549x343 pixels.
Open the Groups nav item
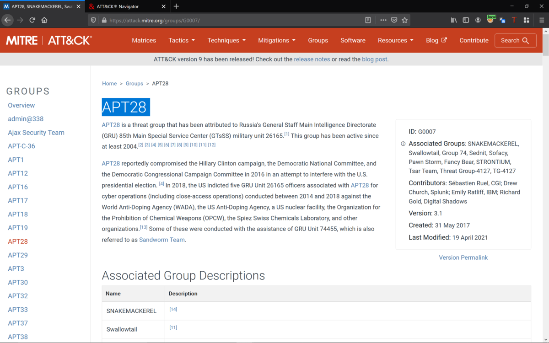(318, 40)
